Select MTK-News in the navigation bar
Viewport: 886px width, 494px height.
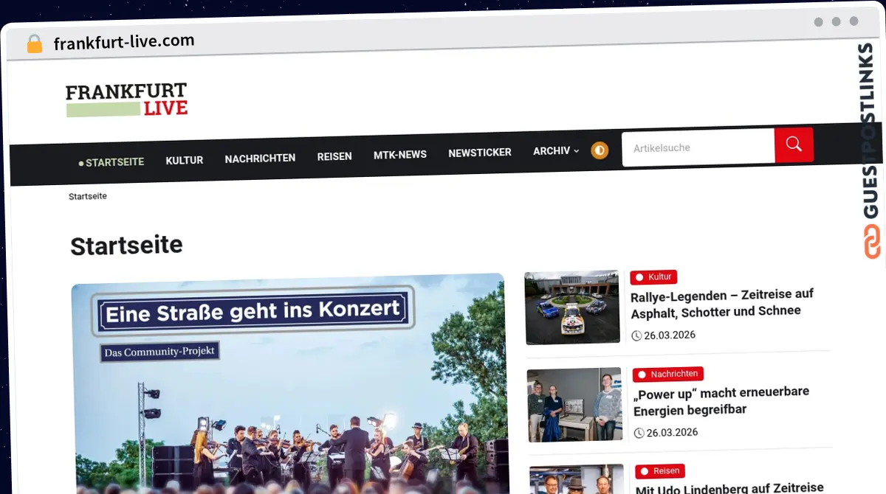pos(399,155)
